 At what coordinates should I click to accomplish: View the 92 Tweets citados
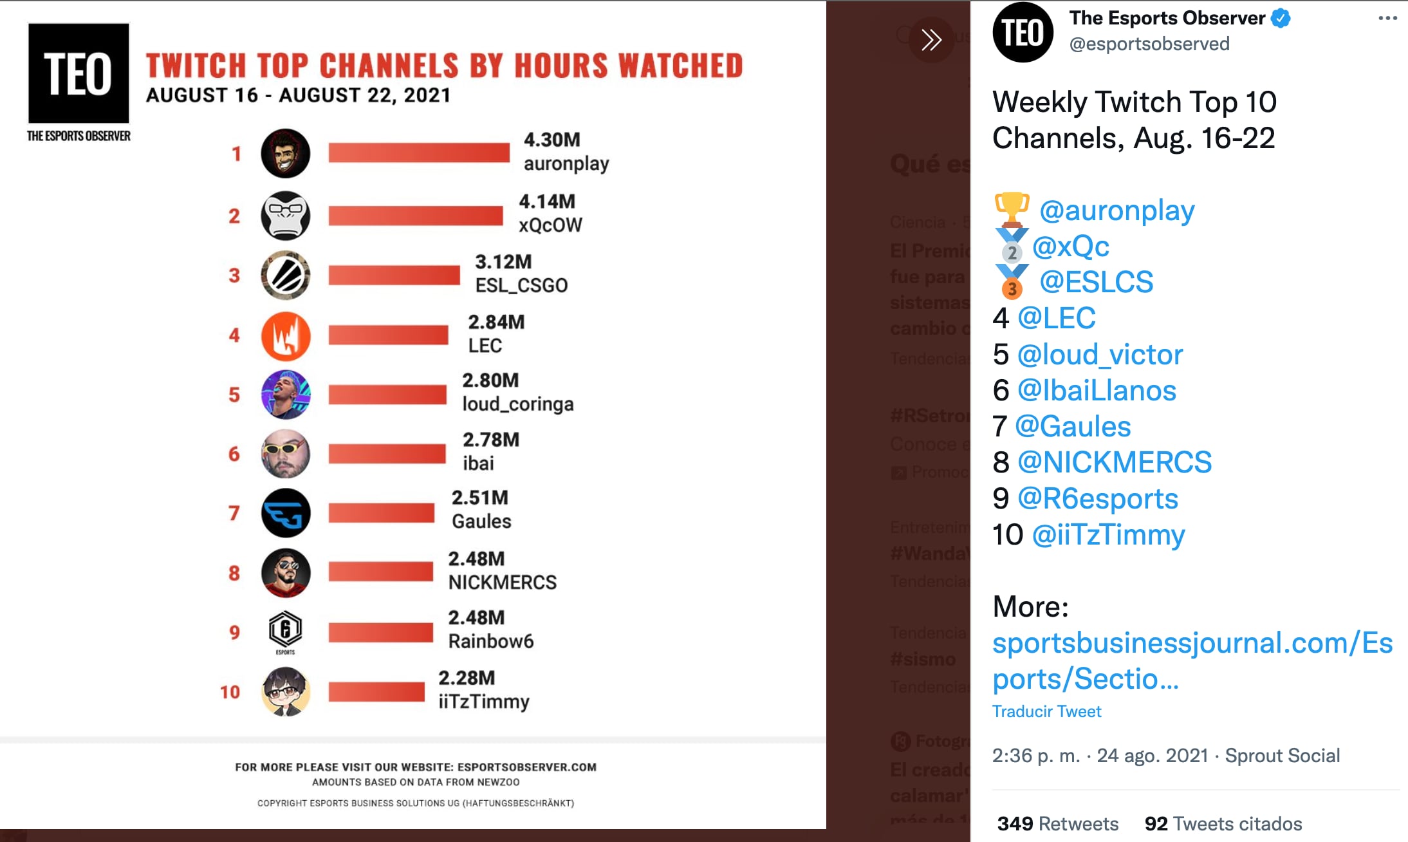click(x=1223, y=823)
